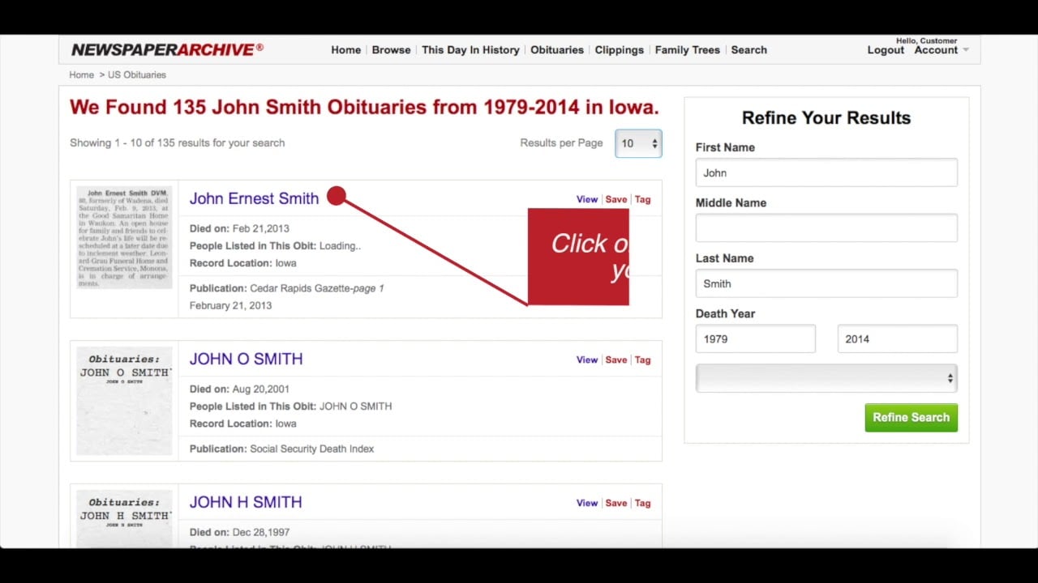This screenshot has height=583, width=1038.
Task: Open the Results per Page dropdown
Action: (638, 143)
